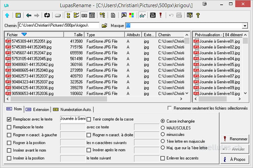Check Insérer avant le nom

pyautogui.click(x=9, y=150)
